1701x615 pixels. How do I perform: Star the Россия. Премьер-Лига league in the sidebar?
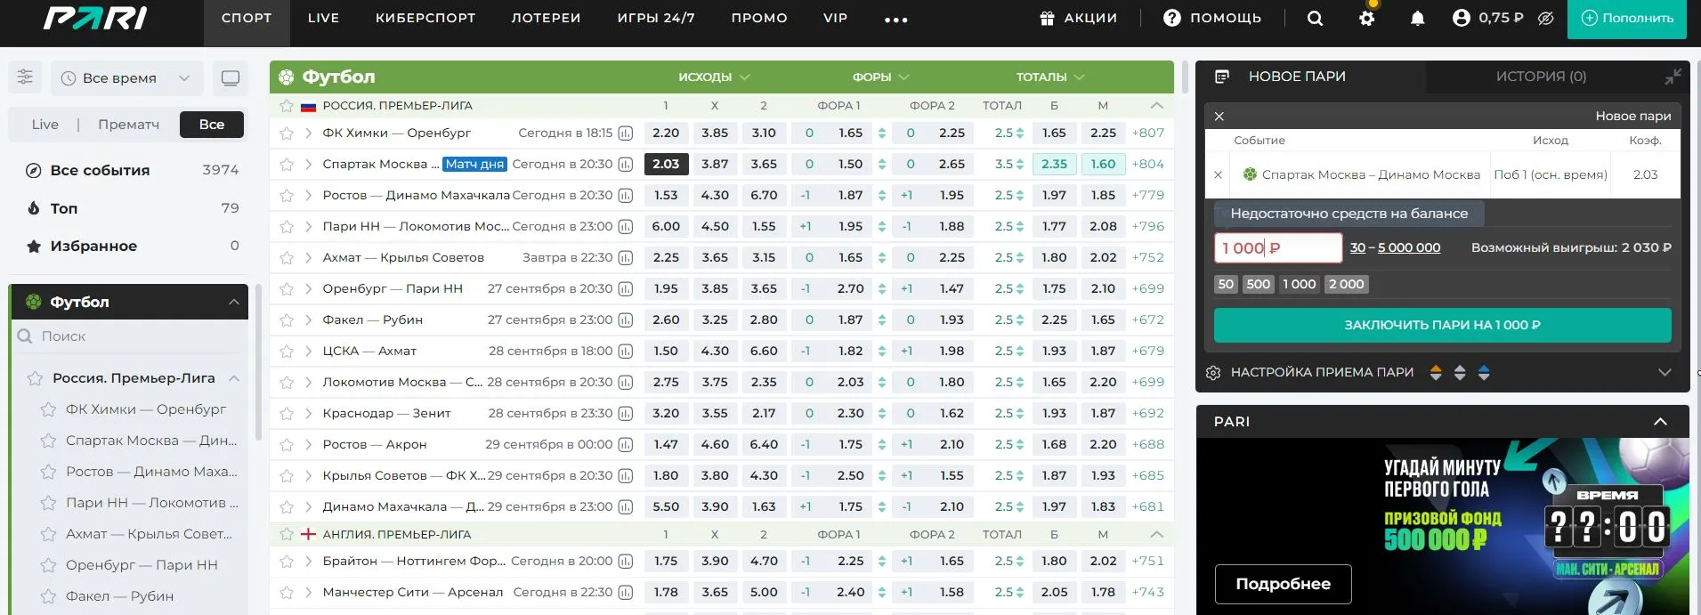[x=35, y=378]
